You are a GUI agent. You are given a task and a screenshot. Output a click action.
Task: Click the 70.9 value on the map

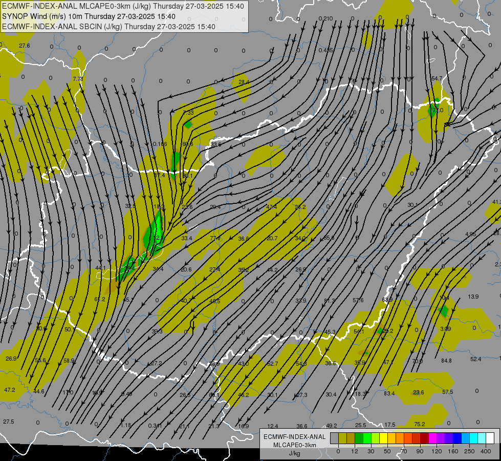click(x=417, y=362)
